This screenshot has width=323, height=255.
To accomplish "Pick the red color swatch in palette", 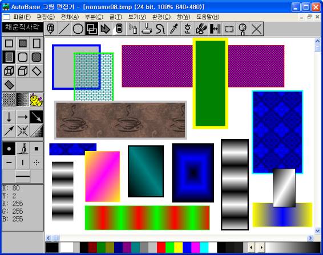I will tap(161, 248).
